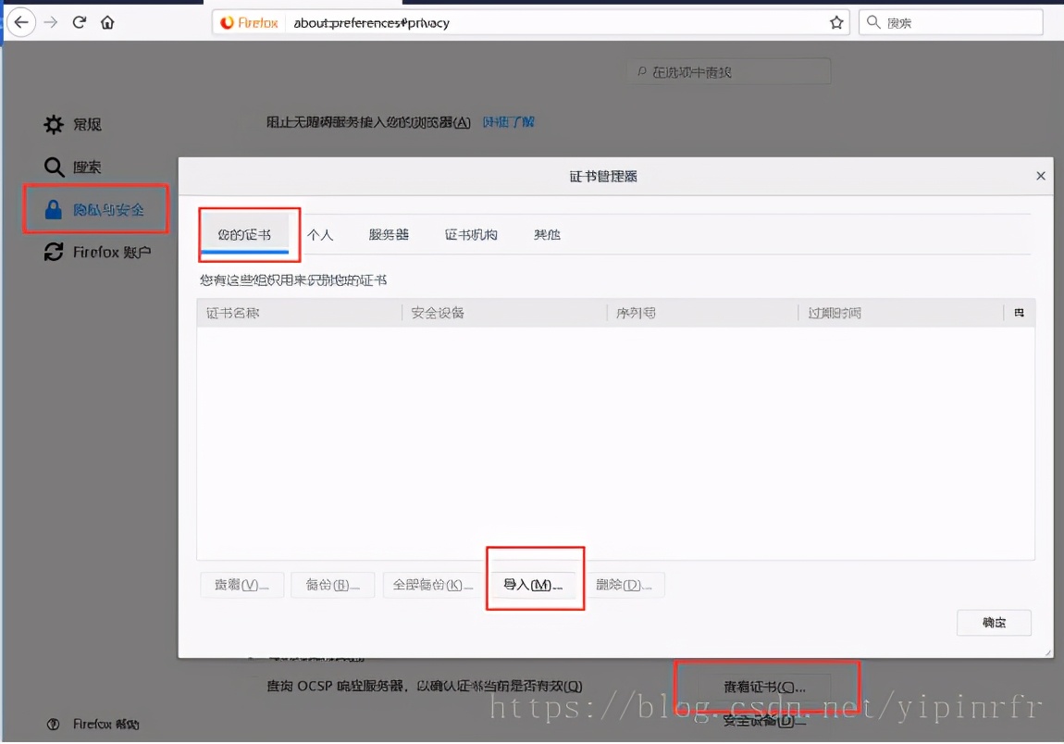Click the 备份(B)... button

332,585
